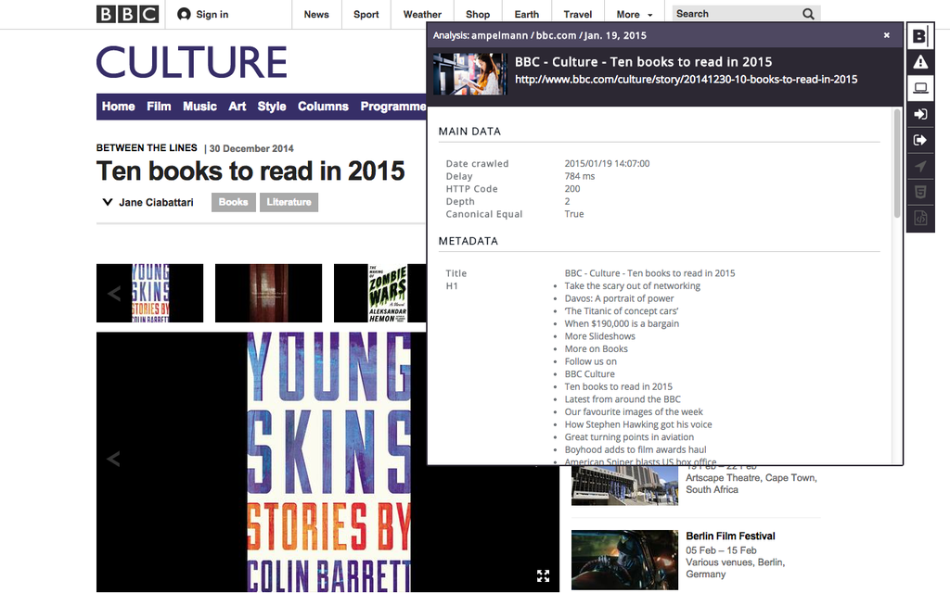
Task: Click the BBC search input field
Action: tap(736, 14)
